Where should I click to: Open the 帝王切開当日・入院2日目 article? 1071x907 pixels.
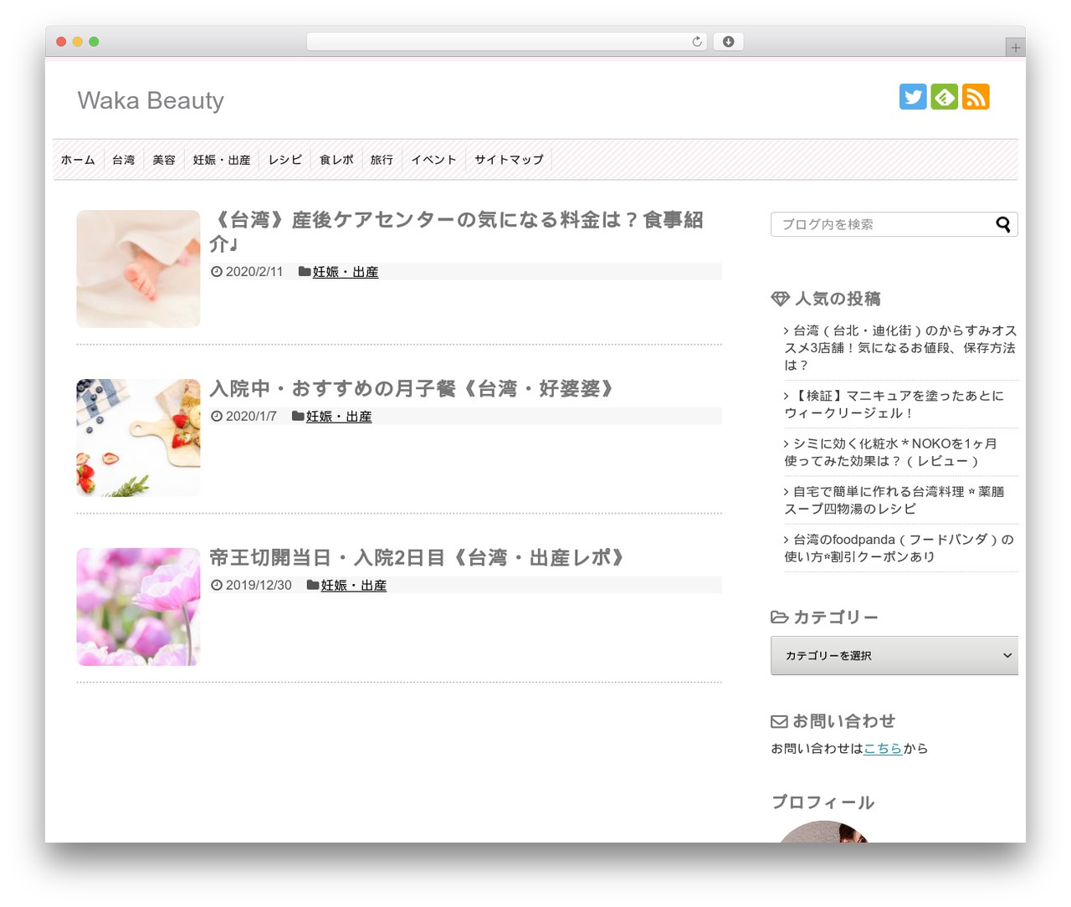coord(420,558)
